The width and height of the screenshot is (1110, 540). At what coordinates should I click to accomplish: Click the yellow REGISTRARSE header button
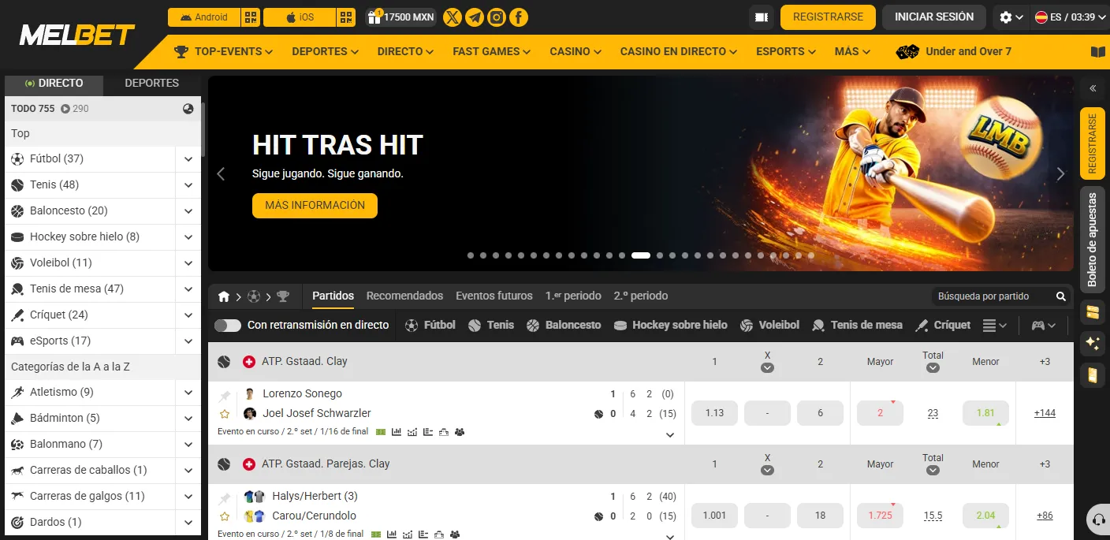click(828, 17)
